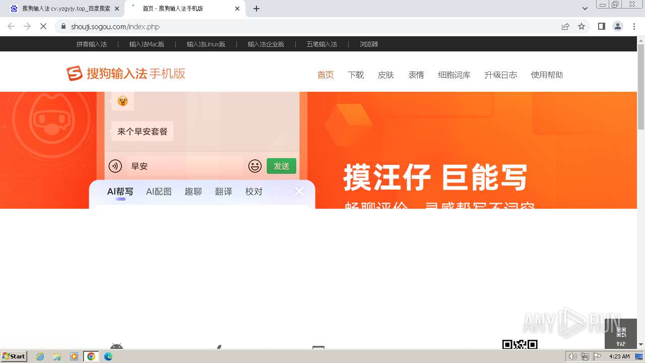Image resolution: width=645 pixels, height=363 pixels.
Task: Bookmark this page with the star icon
Action: (x=582, y=26)
